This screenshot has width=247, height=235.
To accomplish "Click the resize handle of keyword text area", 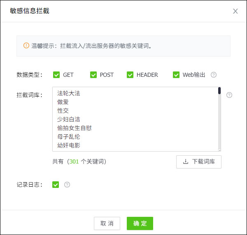I will click(x=219, y=150).
